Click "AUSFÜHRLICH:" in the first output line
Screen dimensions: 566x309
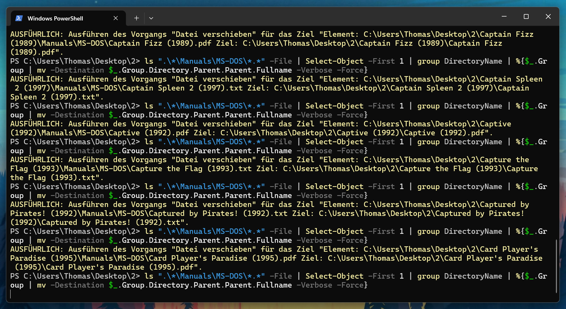37,34
